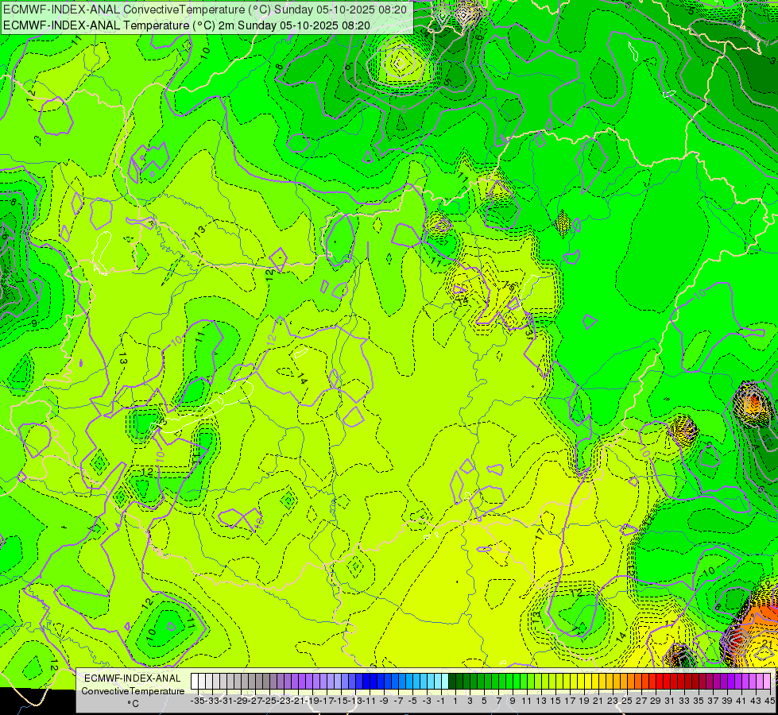Pick the bright green swatch above legend value 9
Screen dimensions: 778x715
click(511, 681)
